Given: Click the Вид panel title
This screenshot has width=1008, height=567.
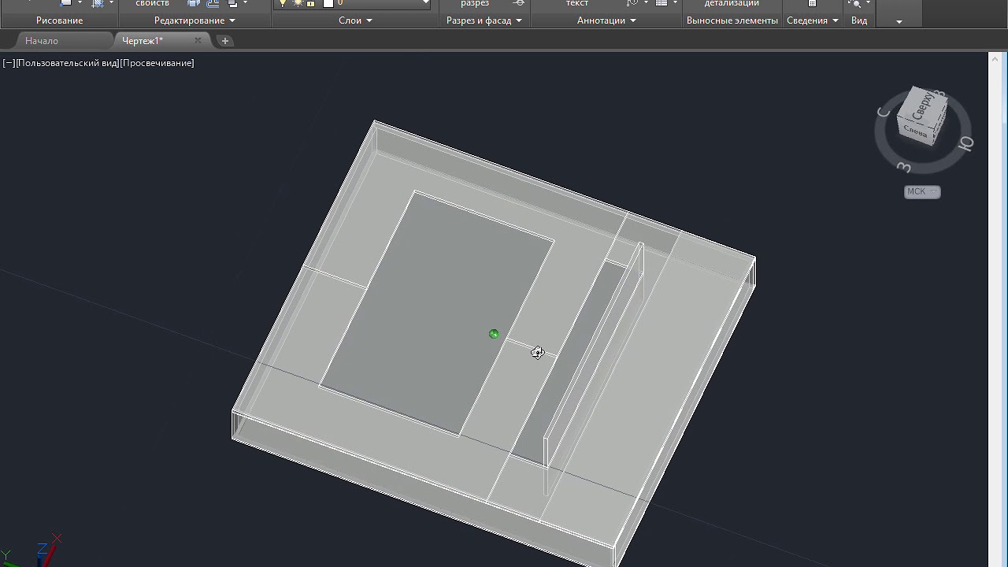Looking at the screenshot, I should pyautogui.click(x=859, y=20).
